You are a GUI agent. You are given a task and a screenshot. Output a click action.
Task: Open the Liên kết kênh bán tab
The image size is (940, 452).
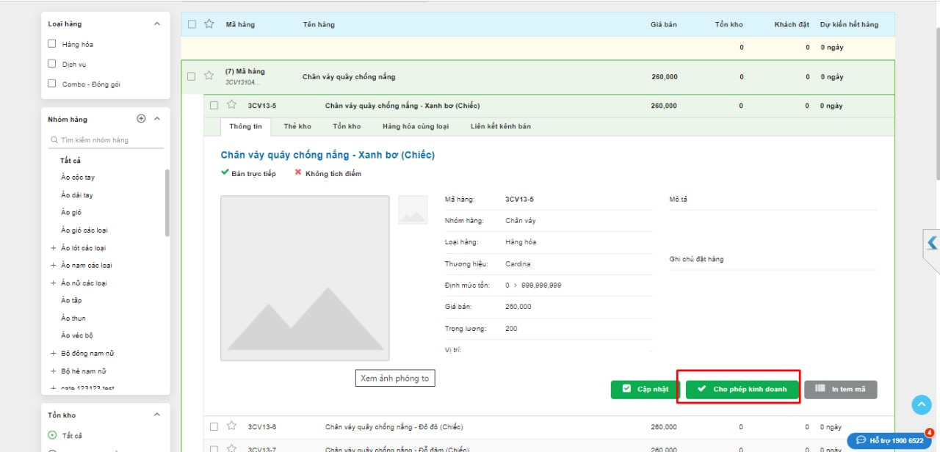(500, 126)
